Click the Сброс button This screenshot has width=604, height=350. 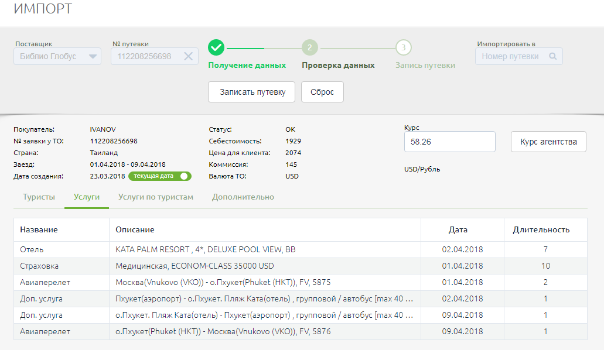click(322, 92)
